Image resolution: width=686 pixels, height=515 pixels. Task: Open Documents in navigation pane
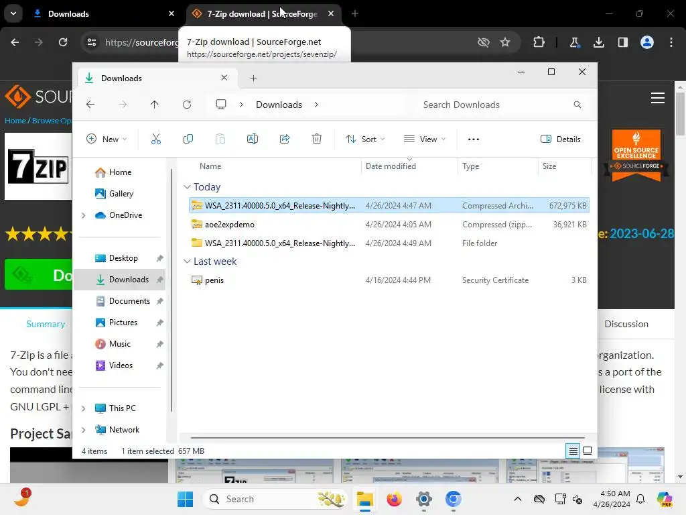(120, 301)
